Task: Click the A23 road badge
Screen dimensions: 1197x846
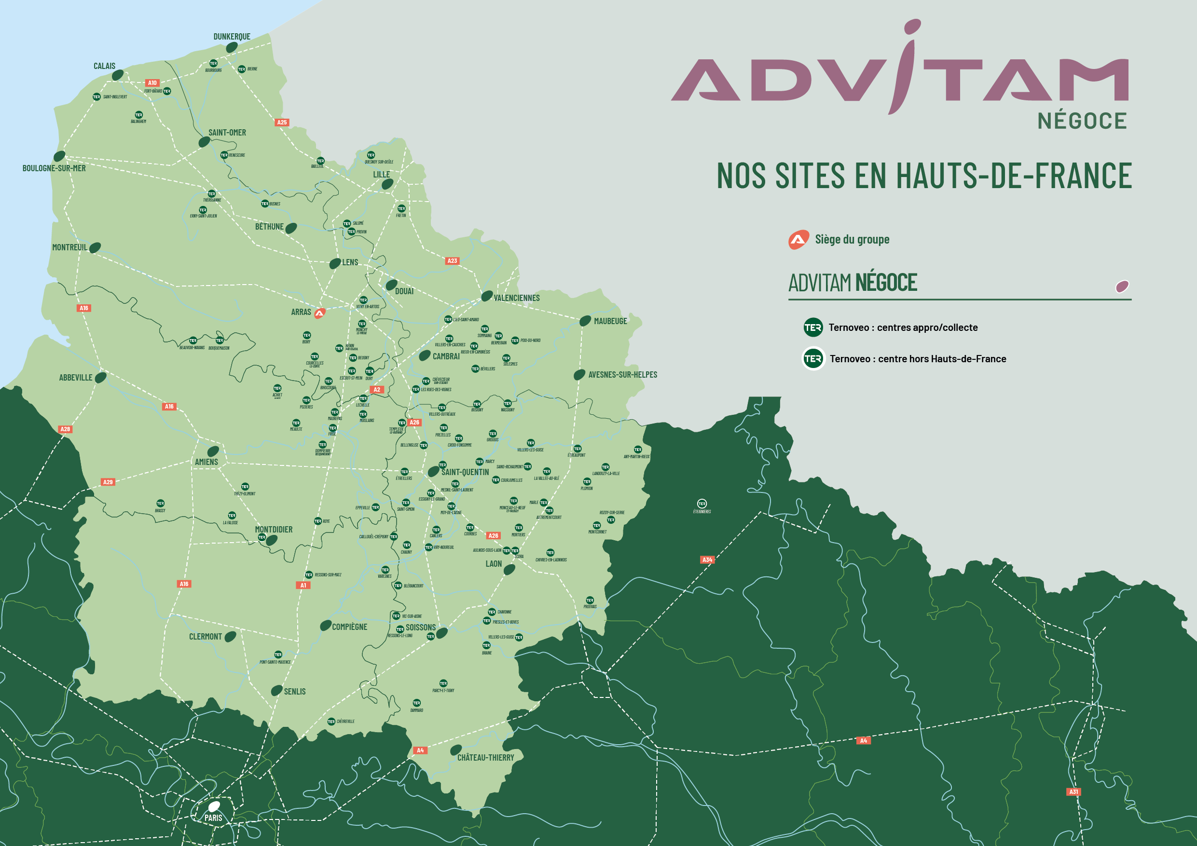Action: click(x=453, y=260)
